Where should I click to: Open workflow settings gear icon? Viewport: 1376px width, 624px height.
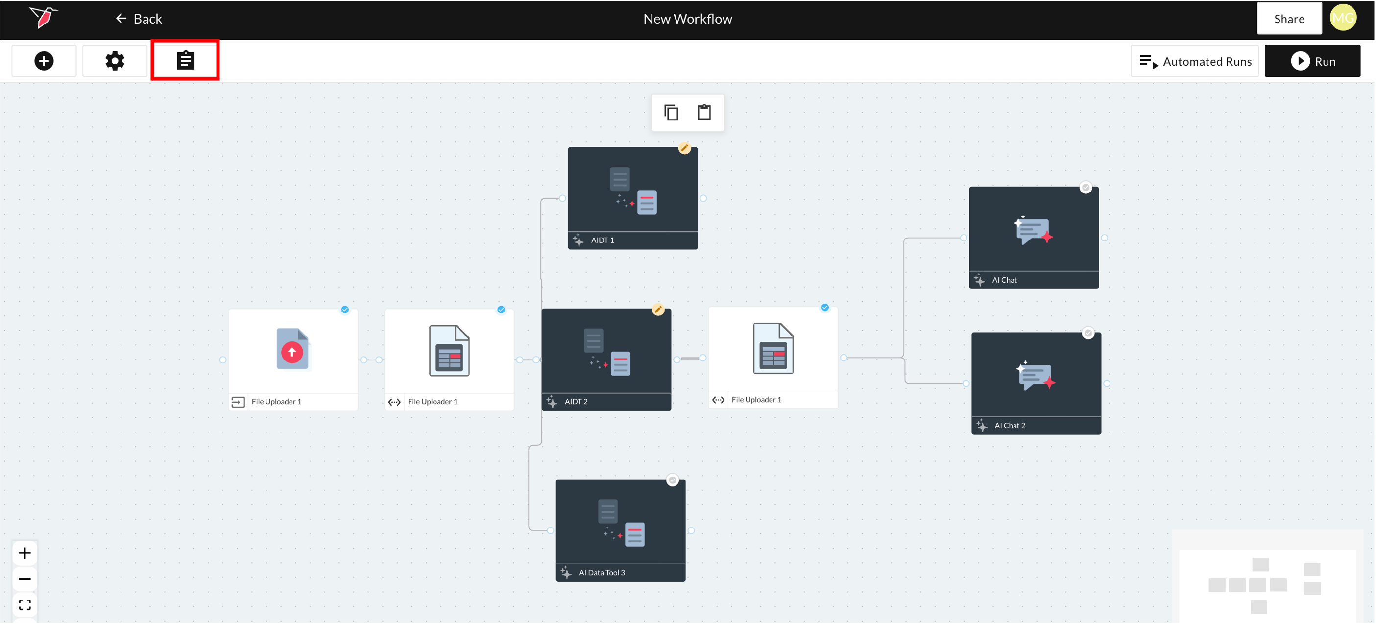[114, 61]
